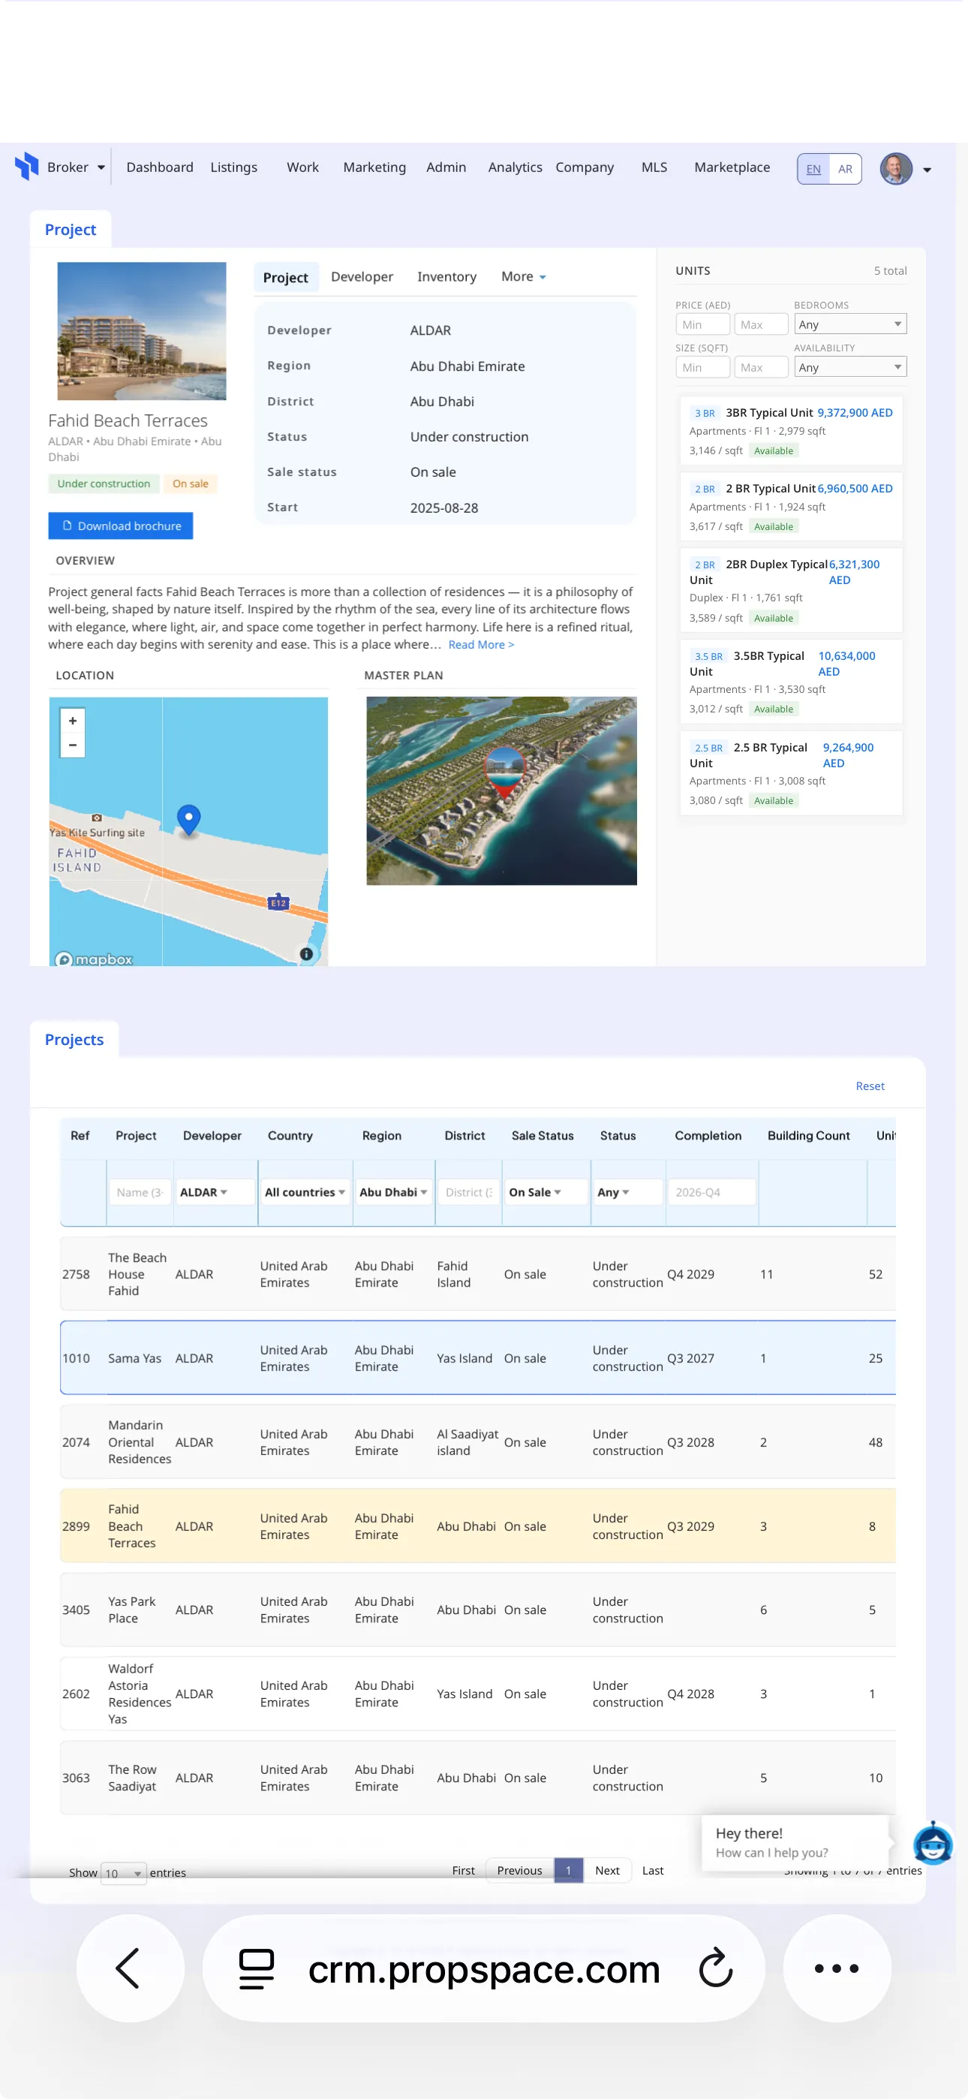Reset the projects table filters
The height and width of the screenshot is (2099, 968).
point(870,1086)
